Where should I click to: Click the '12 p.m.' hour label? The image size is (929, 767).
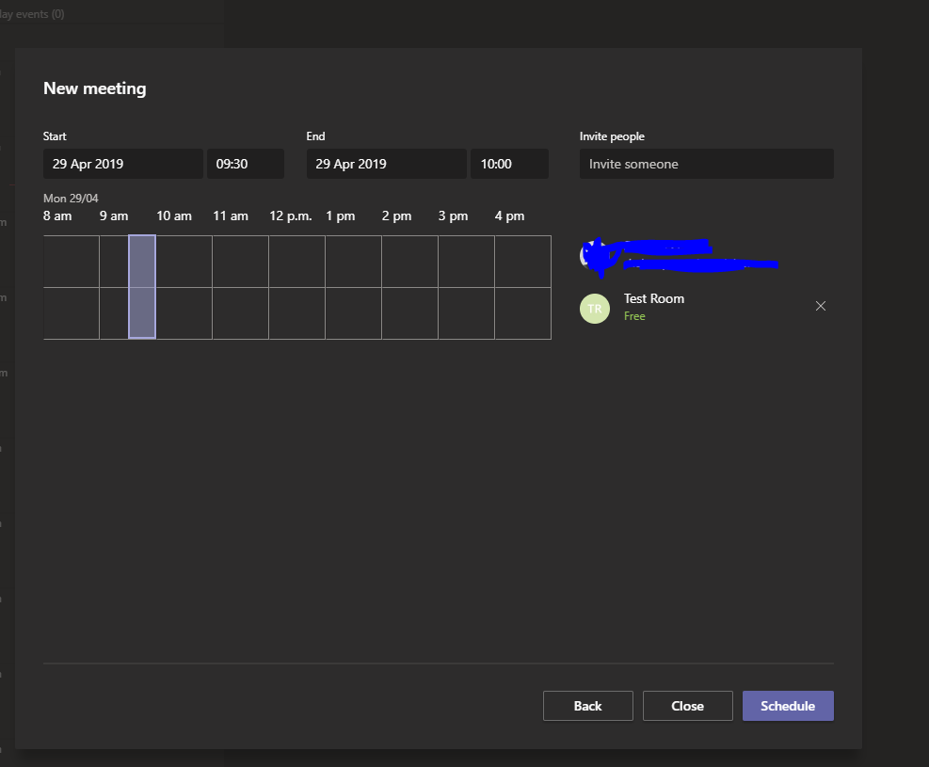[x=290, y=216]
